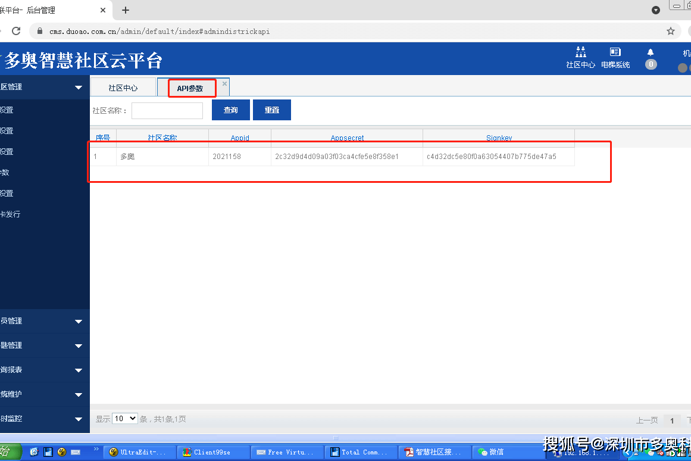Switch to 微信 in the taskbar
This screenshot has height=461, width=691.
point(491,452)
